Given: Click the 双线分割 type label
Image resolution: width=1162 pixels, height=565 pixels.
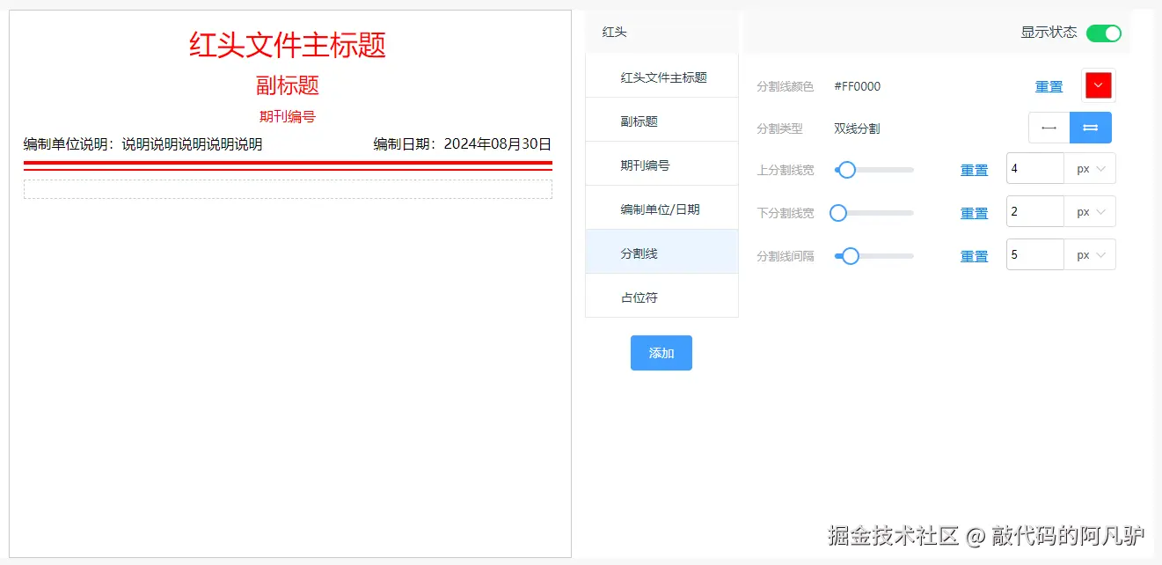Looking at the screenshot, I should tap(857, 128).
